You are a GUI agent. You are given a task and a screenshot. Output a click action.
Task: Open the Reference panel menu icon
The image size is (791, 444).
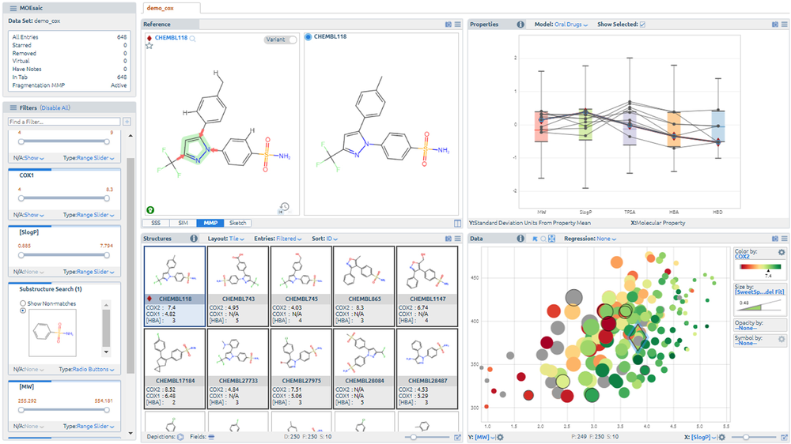(457, 24)
